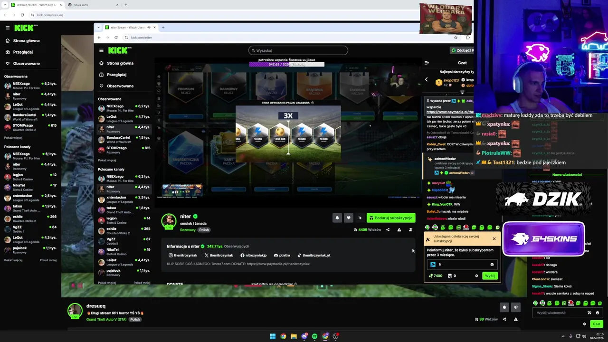The height and width of the screenshot is (342, 608).
Task: Open emoji picker in niter celebration message box
Action: point(492,265)
